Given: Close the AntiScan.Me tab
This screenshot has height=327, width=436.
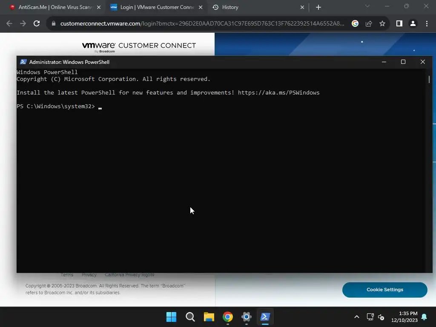Looking at the screenshot, I should click(99, 7).
